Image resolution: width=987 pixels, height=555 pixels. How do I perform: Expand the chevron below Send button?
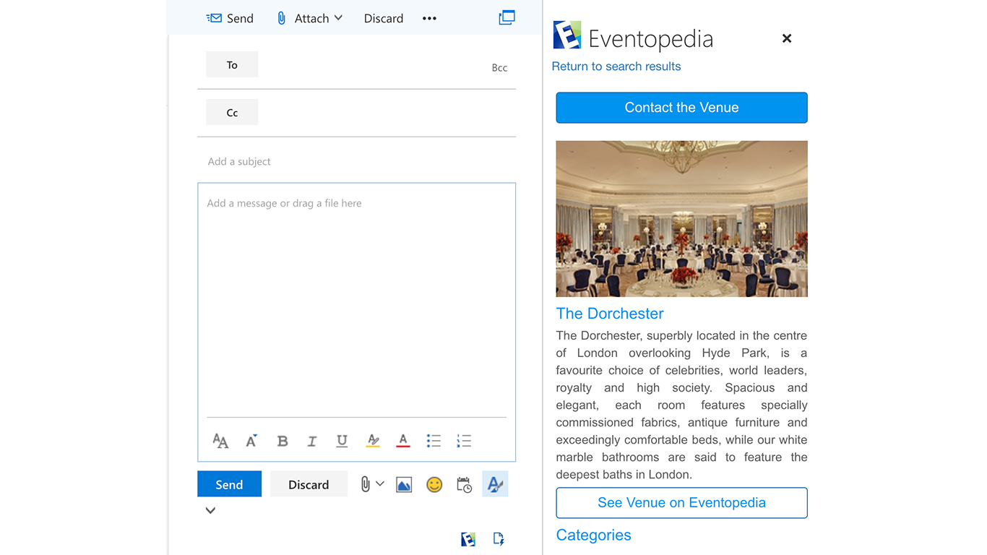coord(210,510)
